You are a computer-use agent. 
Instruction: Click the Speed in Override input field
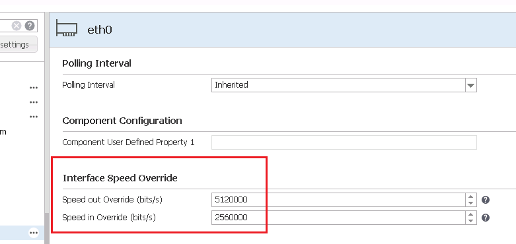coord(339,218)
